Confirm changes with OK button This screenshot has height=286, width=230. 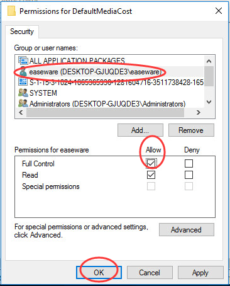coord(99,273)
